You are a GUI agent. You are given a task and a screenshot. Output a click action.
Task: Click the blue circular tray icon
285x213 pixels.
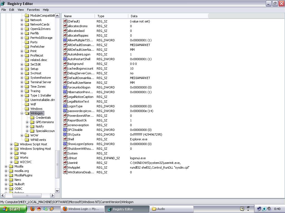264,209
